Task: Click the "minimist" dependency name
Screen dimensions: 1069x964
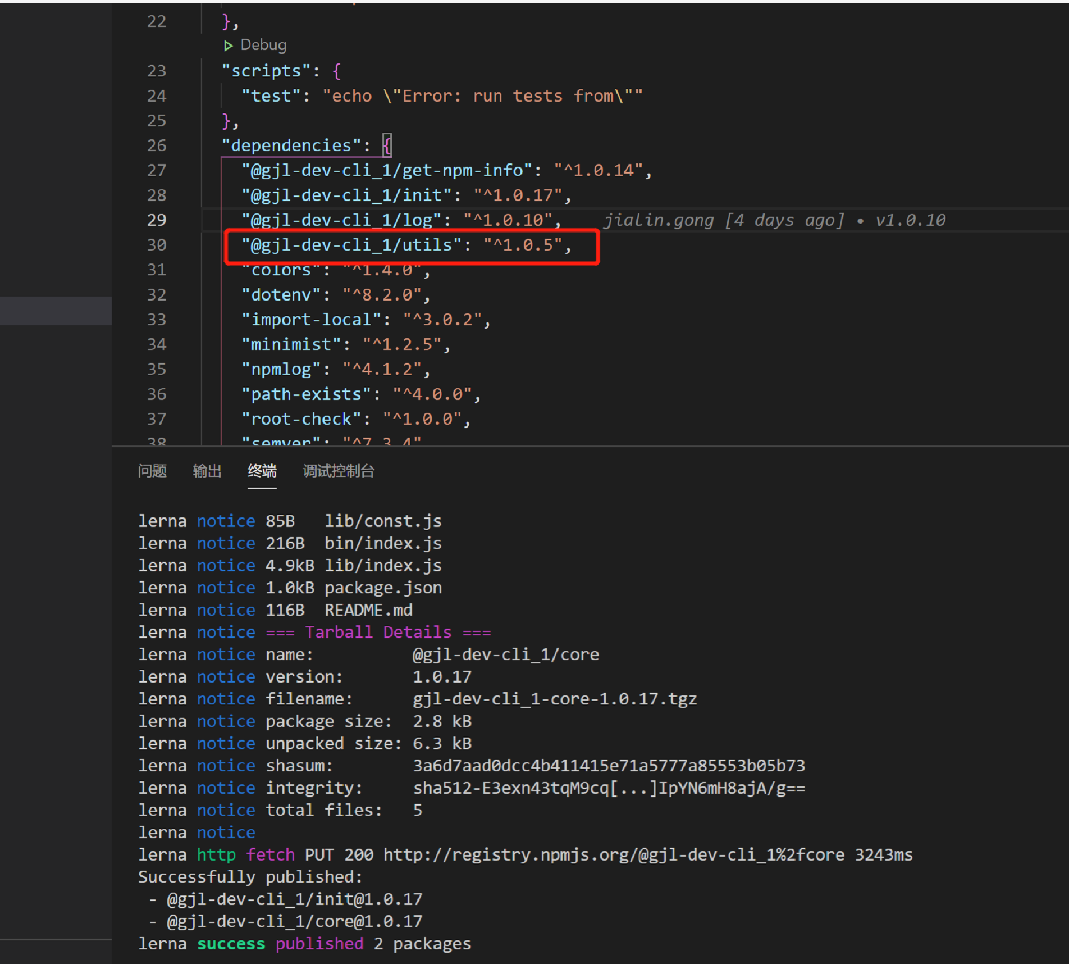Action: tap(291, 344)
